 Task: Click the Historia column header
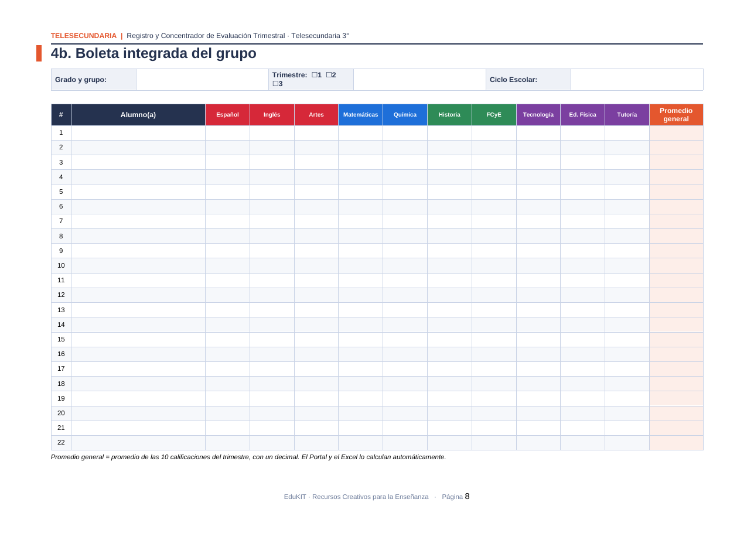pyautogui.click(x=449, y=115)
